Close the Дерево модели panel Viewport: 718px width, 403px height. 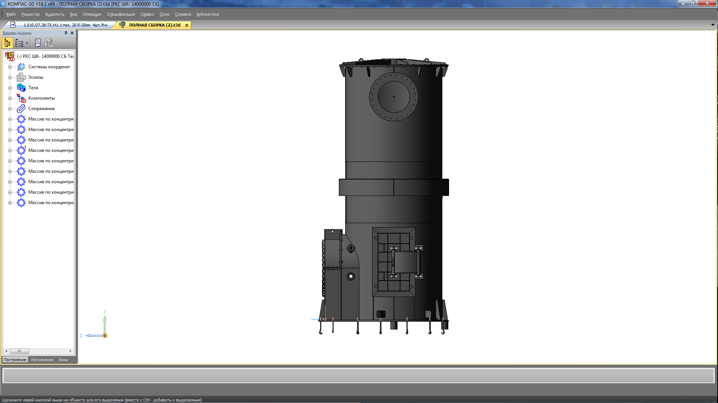click(72, 33)
